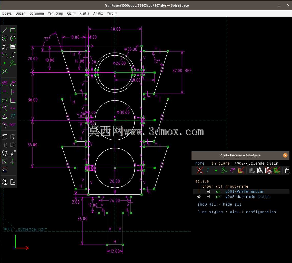Image resolution: width=292 pixels, height=263 pixels.
Task: Open the Yeni Grup menu
Action: (55, 13)
